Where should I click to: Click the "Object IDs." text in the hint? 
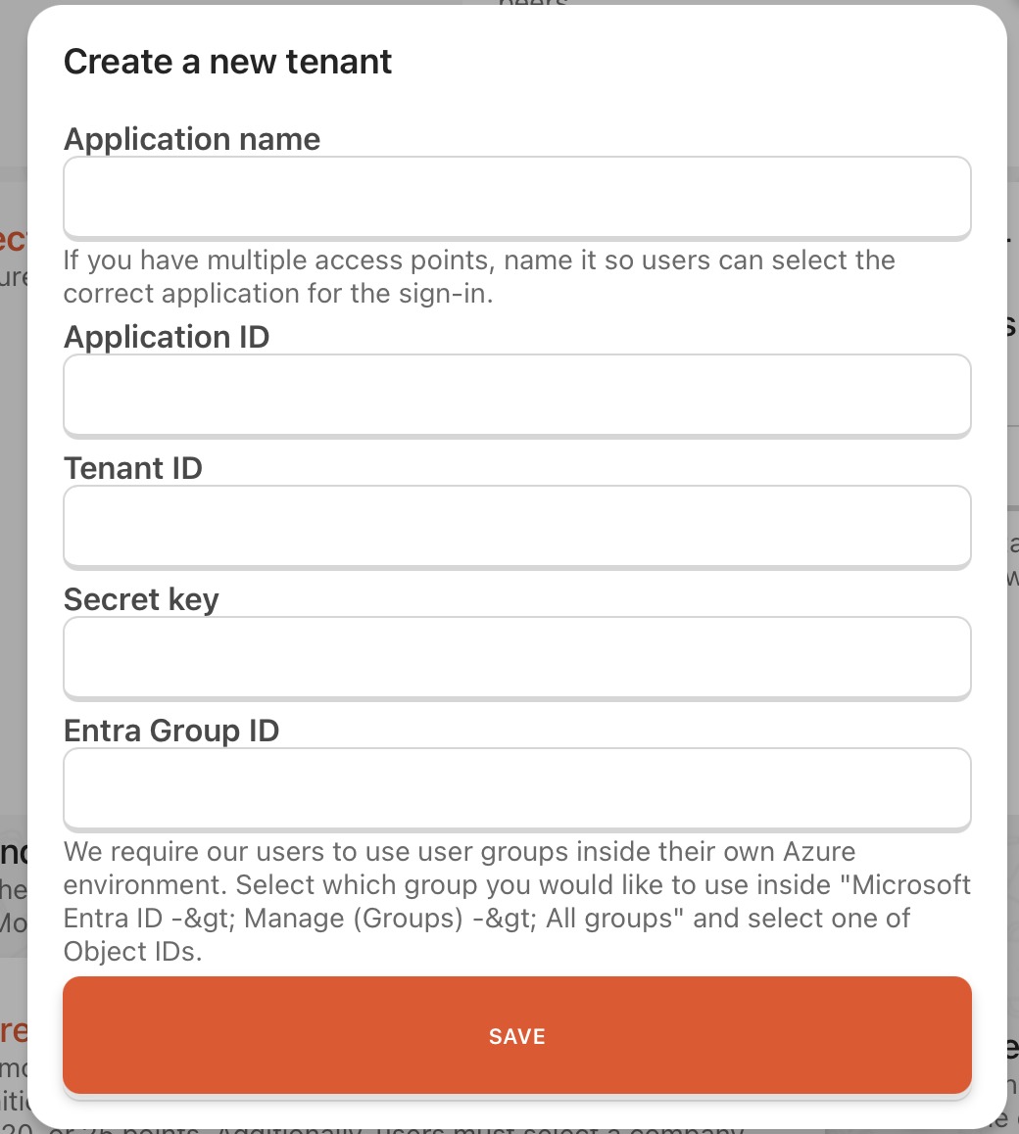(x=132, y=951)
